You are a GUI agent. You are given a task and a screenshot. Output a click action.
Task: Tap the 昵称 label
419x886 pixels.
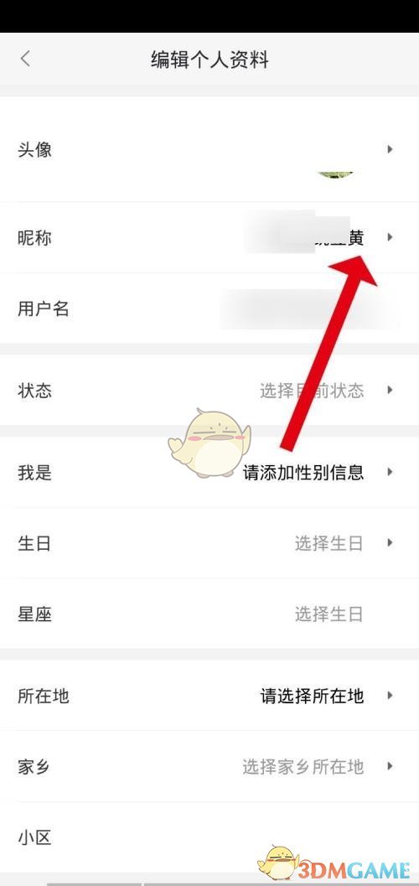[x=34, y=238]
